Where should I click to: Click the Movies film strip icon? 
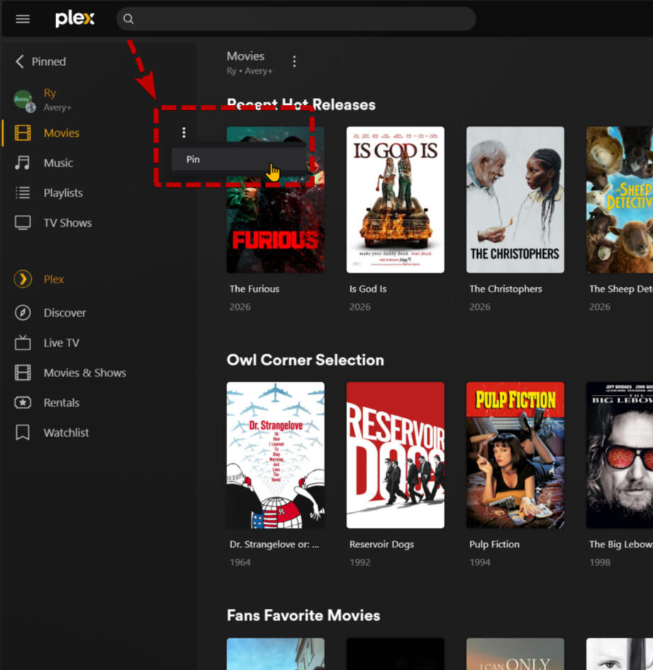(x=23, y=133)
